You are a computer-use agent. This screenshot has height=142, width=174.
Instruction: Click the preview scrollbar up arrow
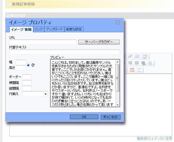[118, 62]
